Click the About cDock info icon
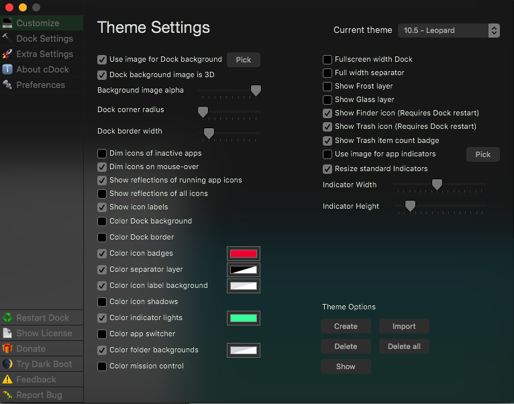This screenshot has width=514, height=404. coord(7,69)
